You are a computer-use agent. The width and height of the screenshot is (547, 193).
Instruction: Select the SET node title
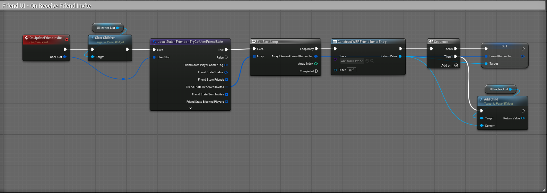[x=504, y=46]
